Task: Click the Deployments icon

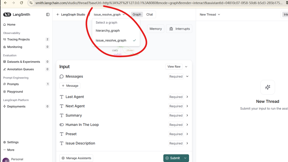Action: [5, 106]
